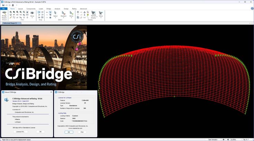Click '360 days left on Standalone License' text
The width and height of the screenshot is (254, 141).
coord(24,128)
